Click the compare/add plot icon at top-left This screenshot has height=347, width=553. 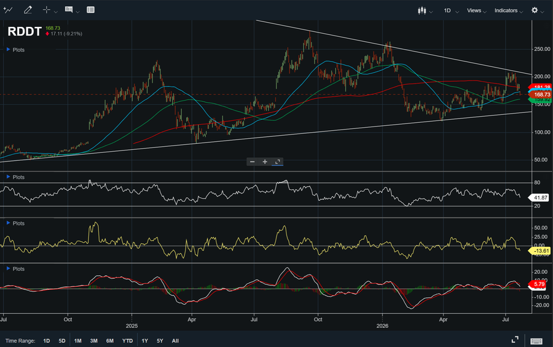coord(8,10)
